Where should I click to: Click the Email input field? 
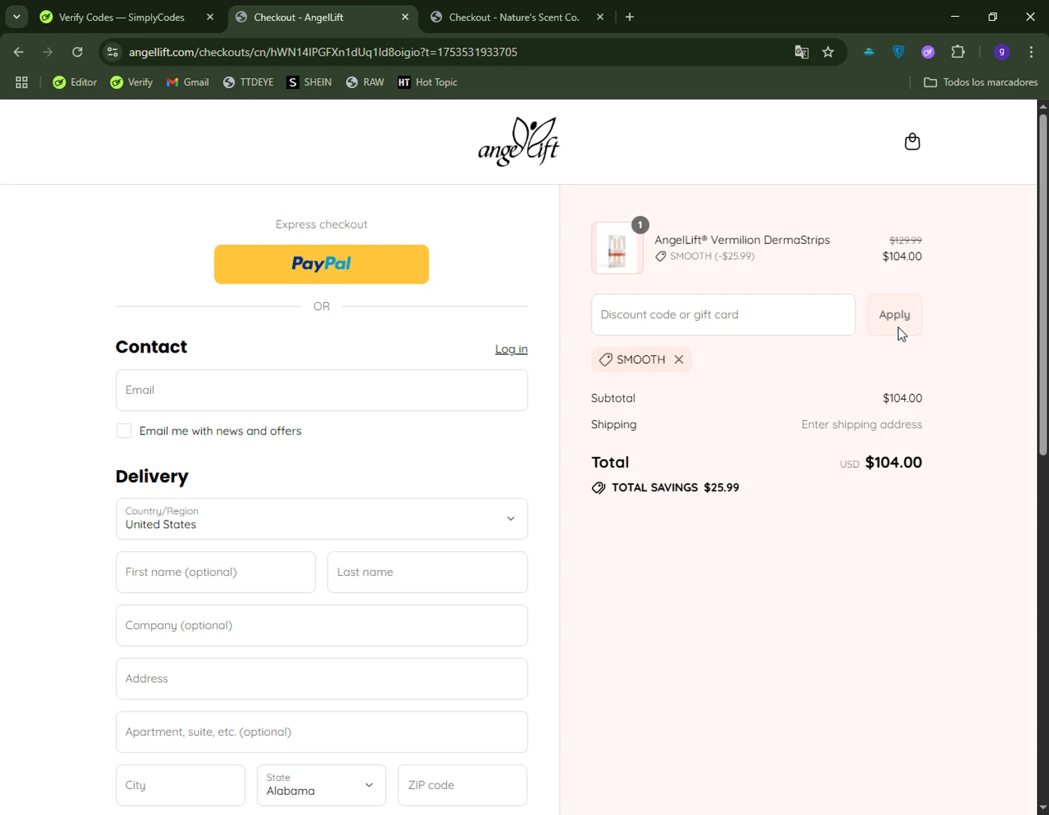click(x=322, y=390)
